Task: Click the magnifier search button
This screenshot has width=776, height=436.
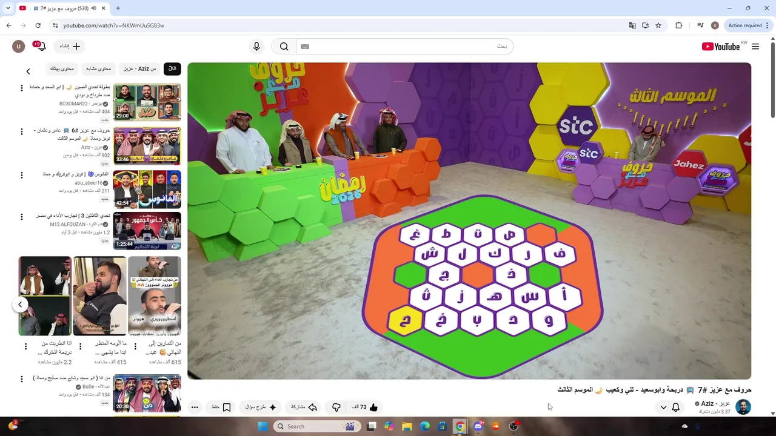Action: 284,47
